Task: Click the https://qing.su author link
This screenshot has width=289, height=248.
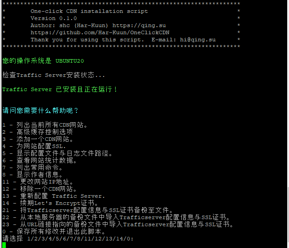Action: 139,25
